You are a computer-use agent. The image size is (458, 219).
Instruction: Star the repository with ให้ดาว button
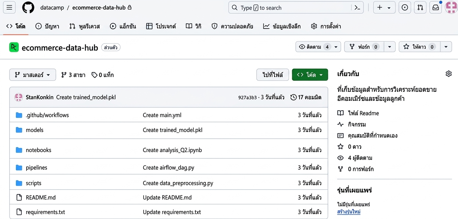click(x=419, y=47)
